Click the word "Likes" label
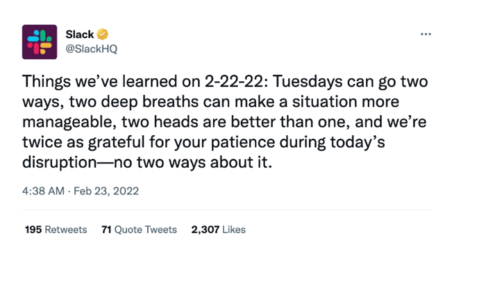Screen dimensions: 479x283 [233, 230]
